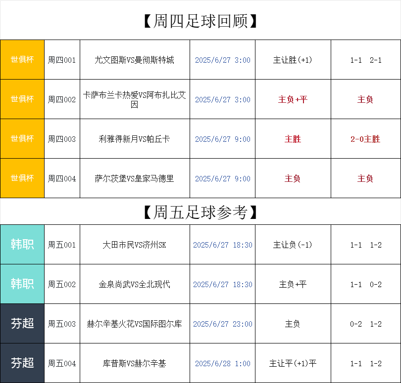Click the 主负+平 prediction for 周五002
The height and width of the screenshot is (383, 401).
point(293,284)
